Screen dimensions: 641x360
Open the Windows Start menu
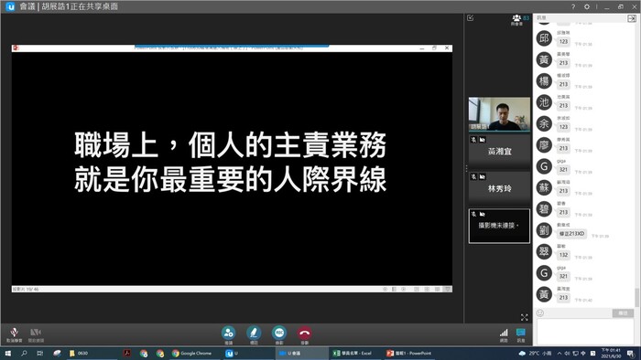[7, 353]
